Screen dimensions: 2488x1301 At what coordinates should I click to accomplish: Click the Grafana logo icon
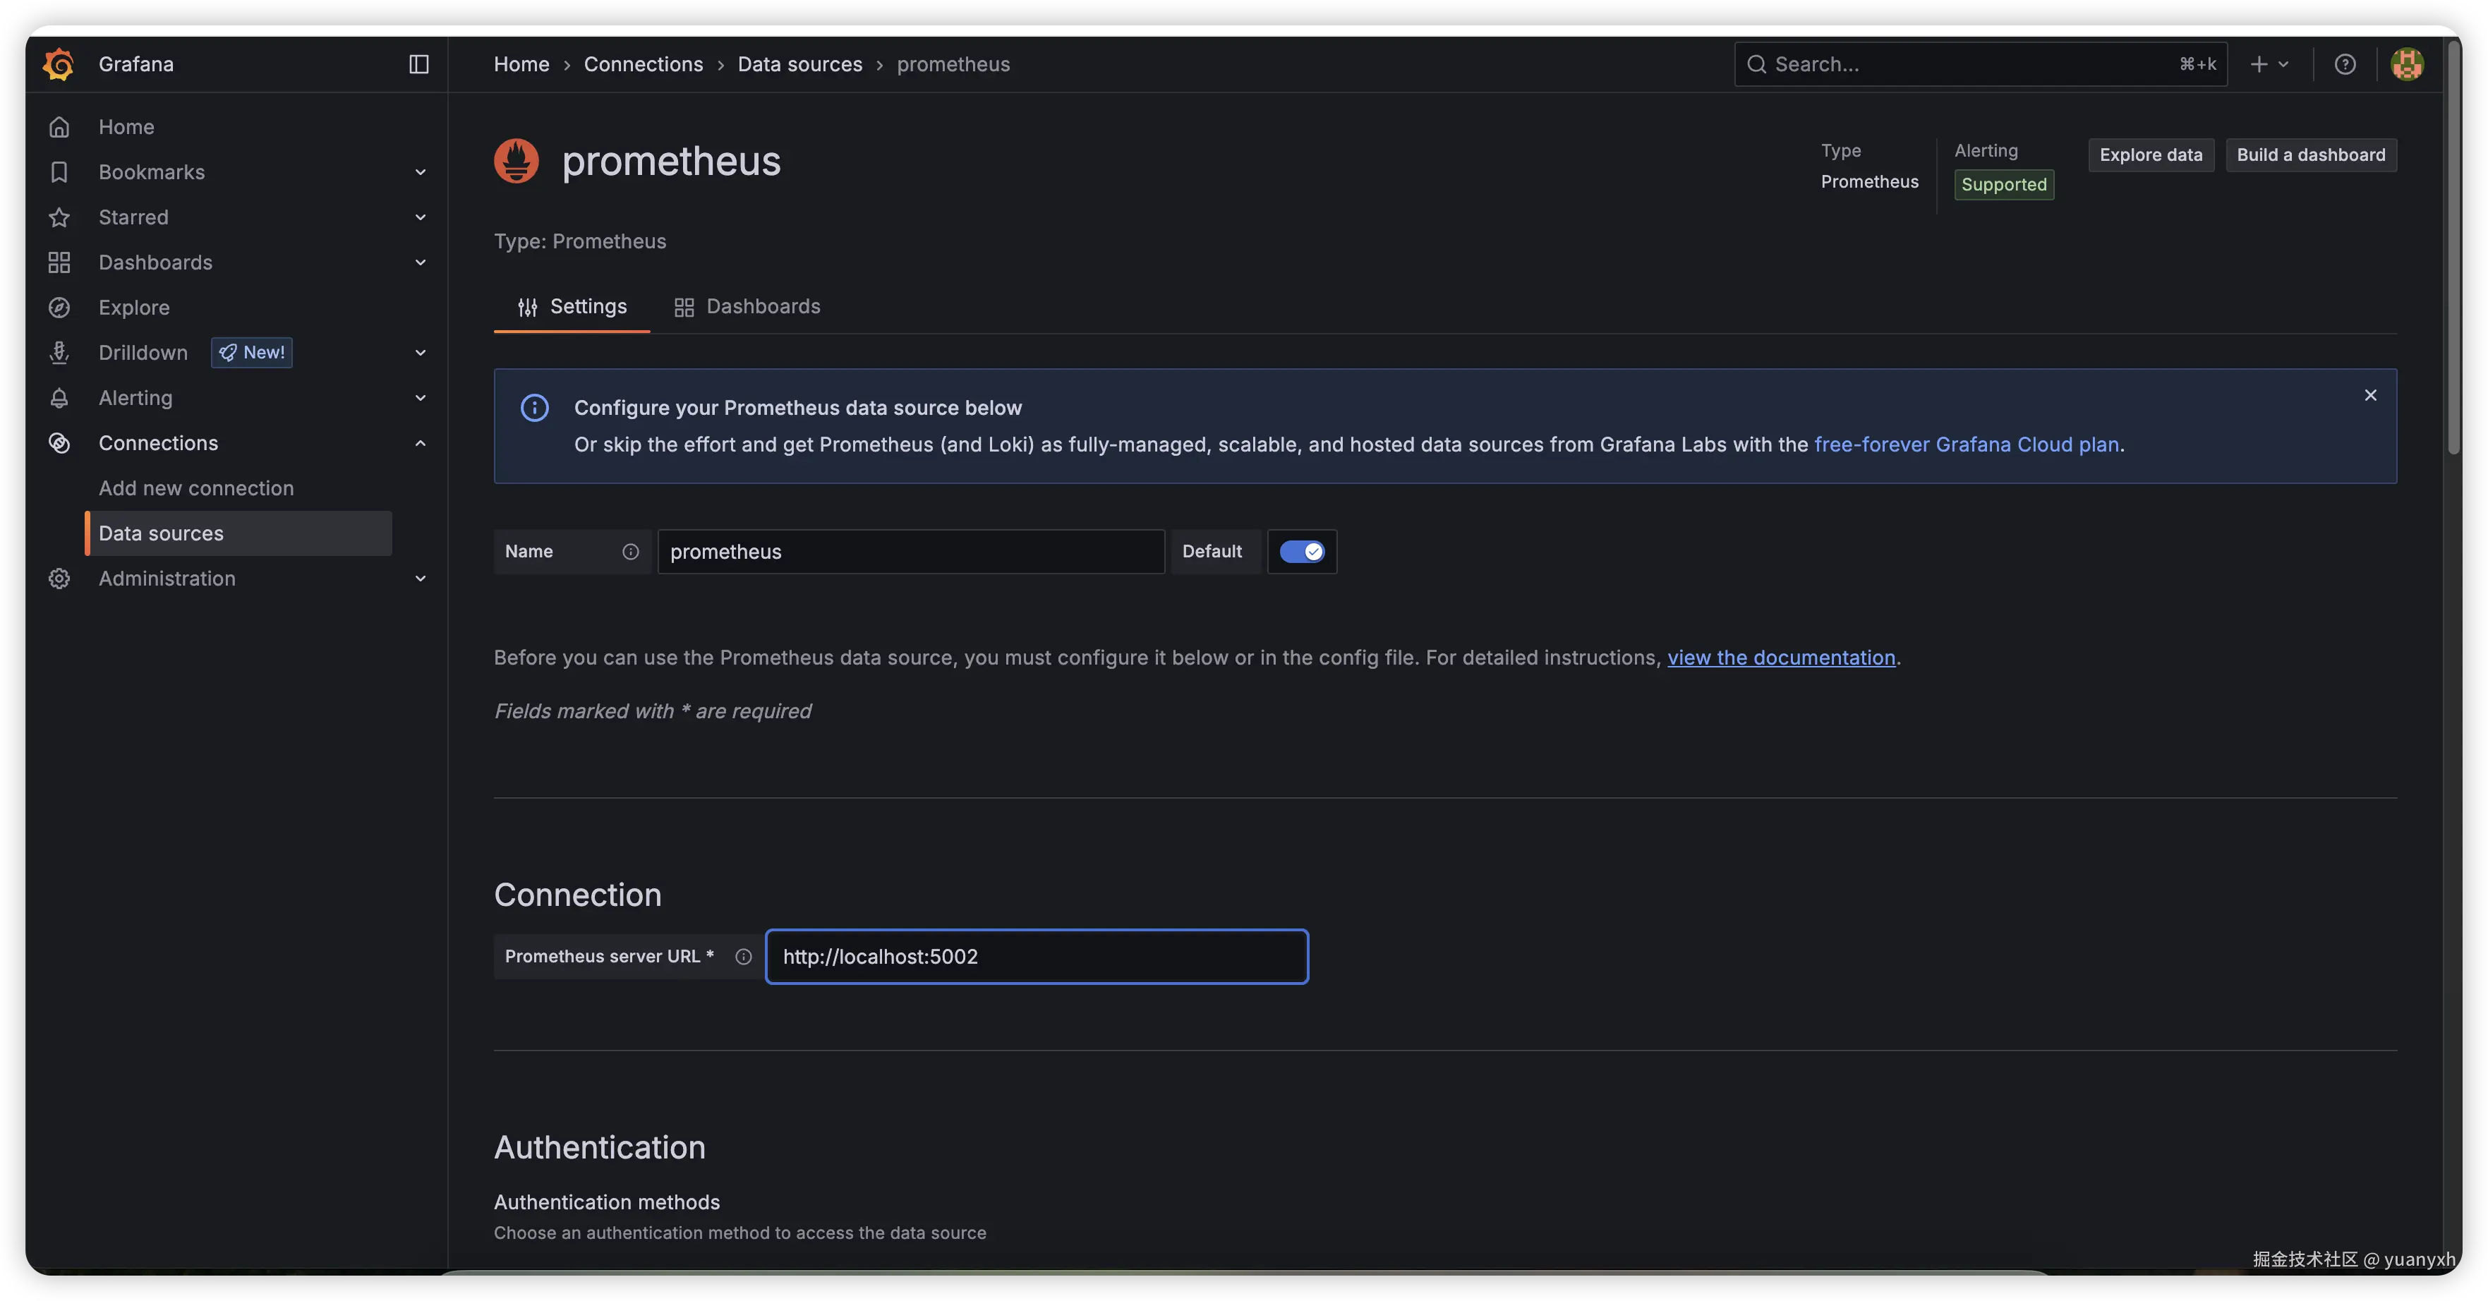tap(58, 63)
